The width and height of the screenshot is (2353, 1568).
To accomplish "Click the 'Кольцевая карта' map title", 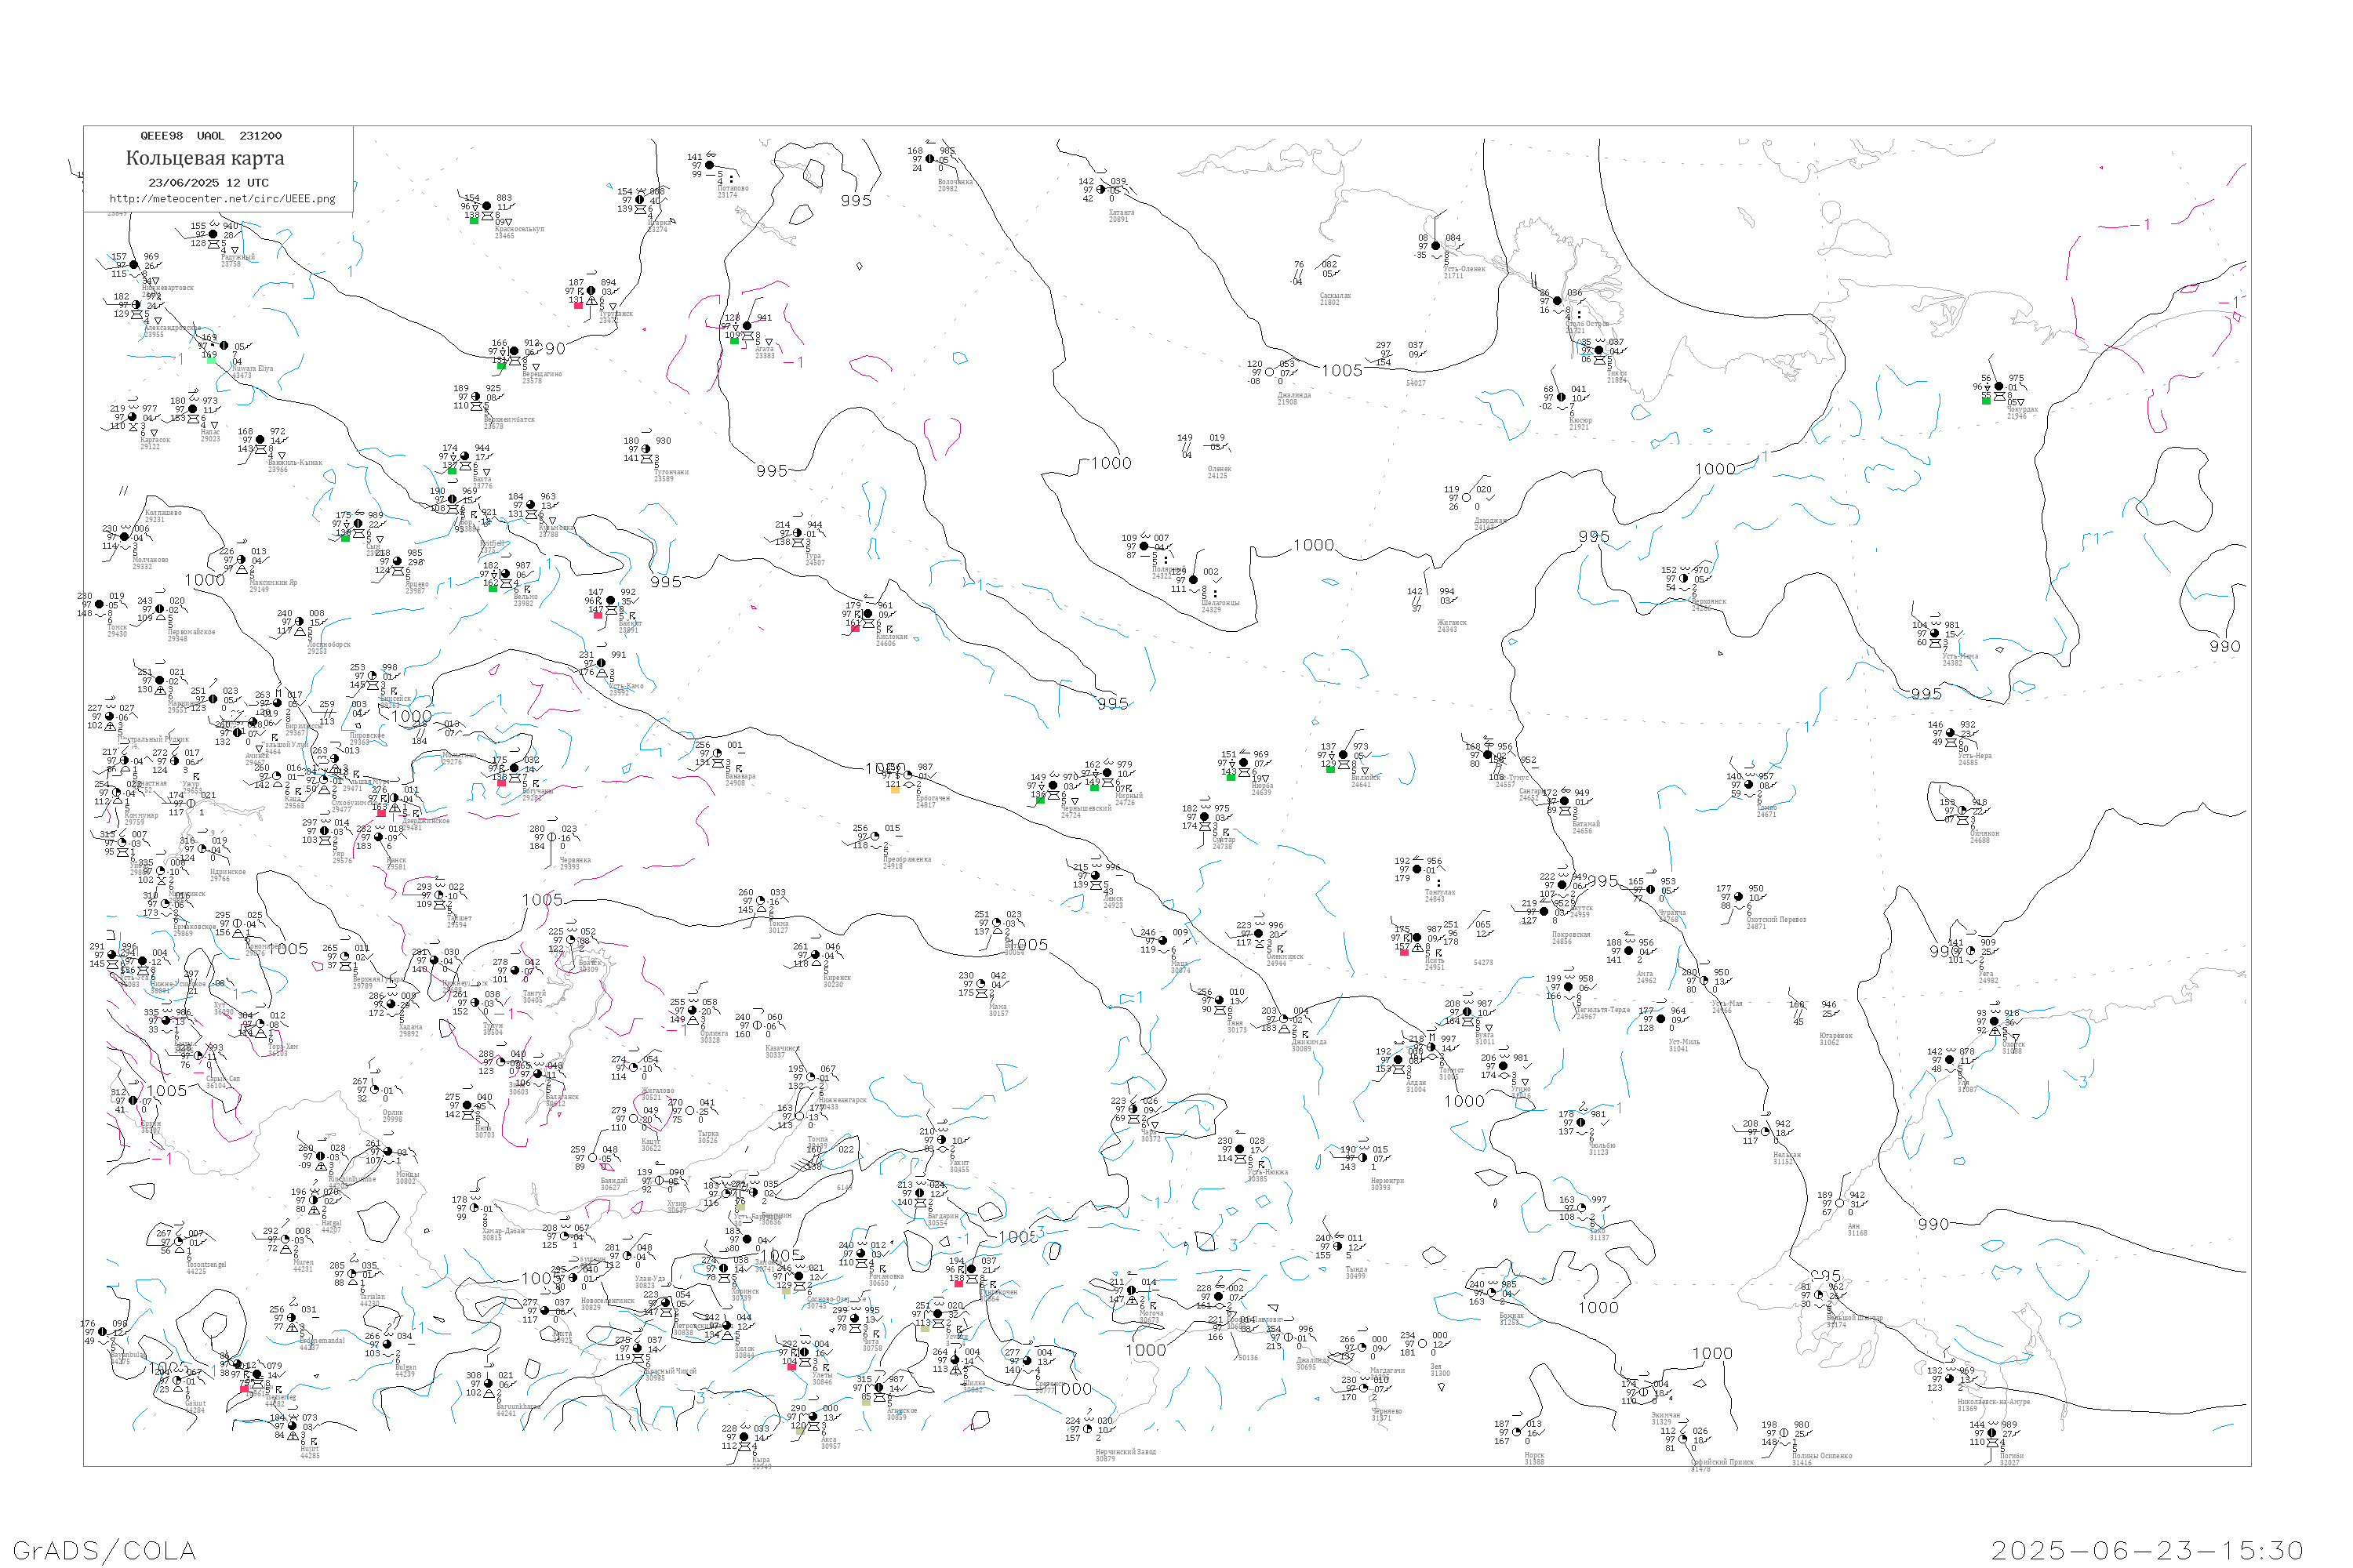I will pos(205,158).
